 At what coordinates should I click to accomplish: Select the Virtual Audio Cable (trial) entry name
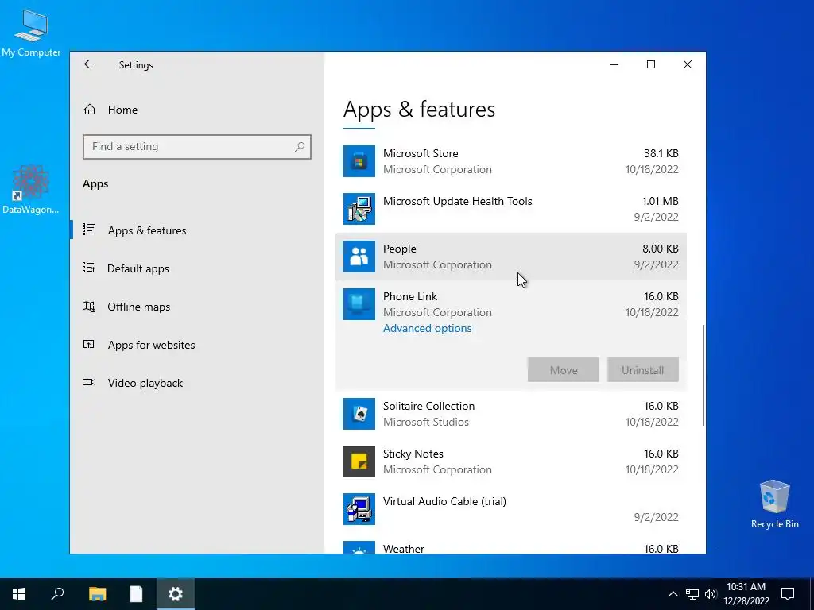tap(444, 502)
